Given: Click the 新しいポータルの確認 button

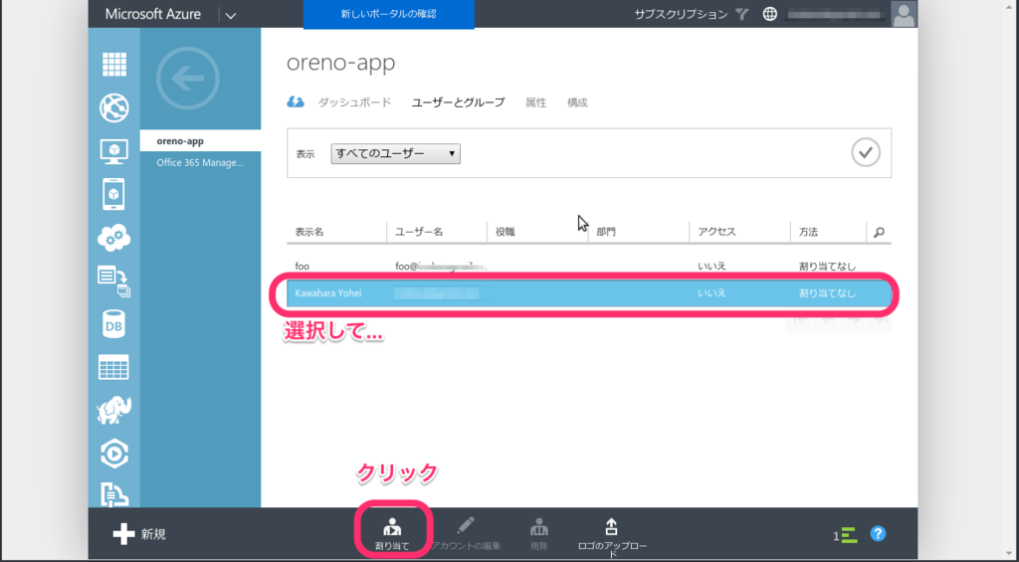Looking at the screenshot, I should [x=389, y=14].
